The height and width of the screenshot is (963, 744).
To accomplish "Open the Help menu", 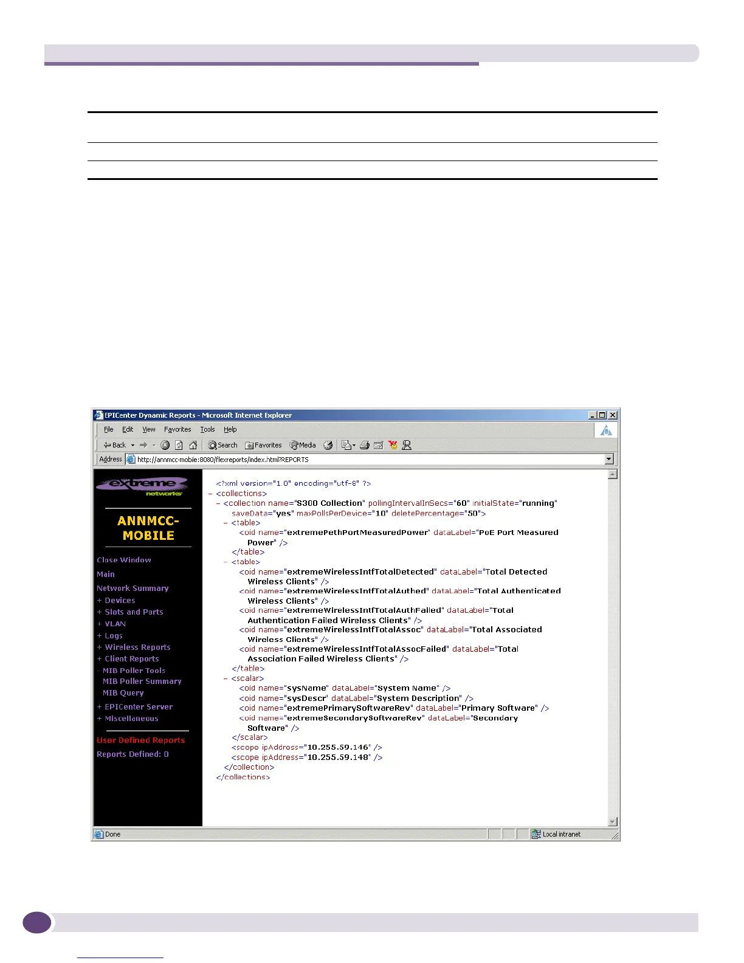I will pyautogui.click(x=230, y=429).
